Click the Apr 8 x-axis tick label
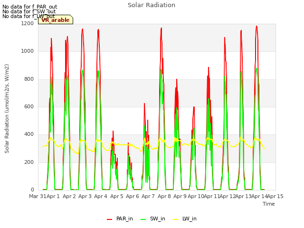The width and height of the screenshot is (304, 228). [164, 196]
